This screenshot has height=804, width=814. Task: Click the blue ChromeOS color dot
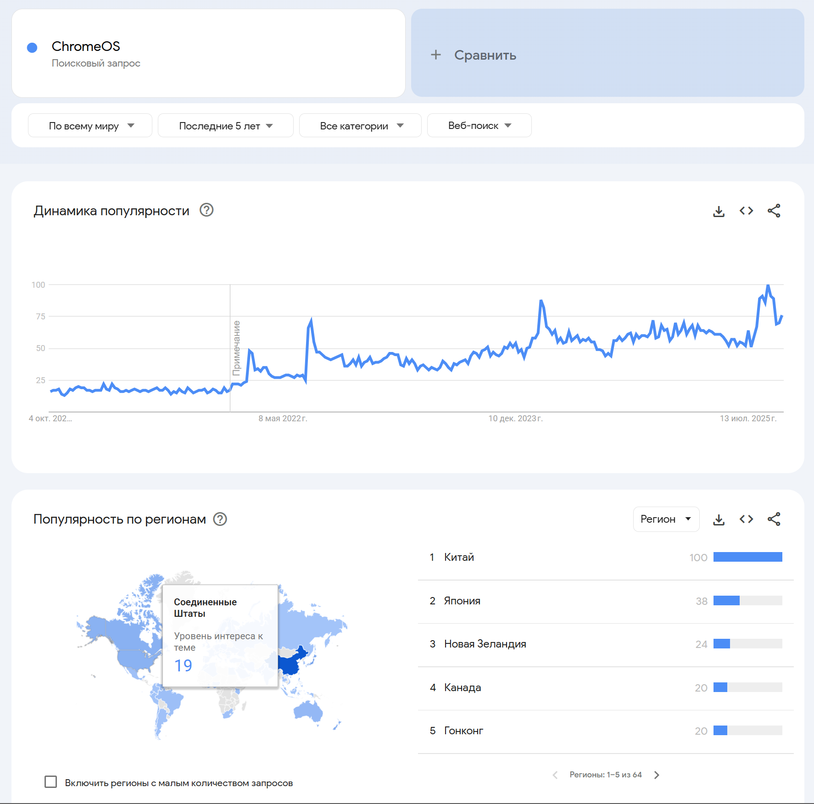click(x=32, y=48)
